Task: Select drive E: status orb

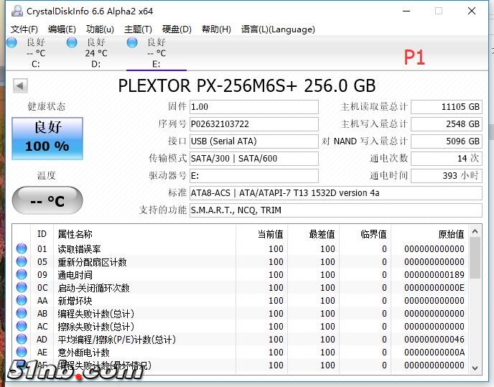Action: [133, 42]
